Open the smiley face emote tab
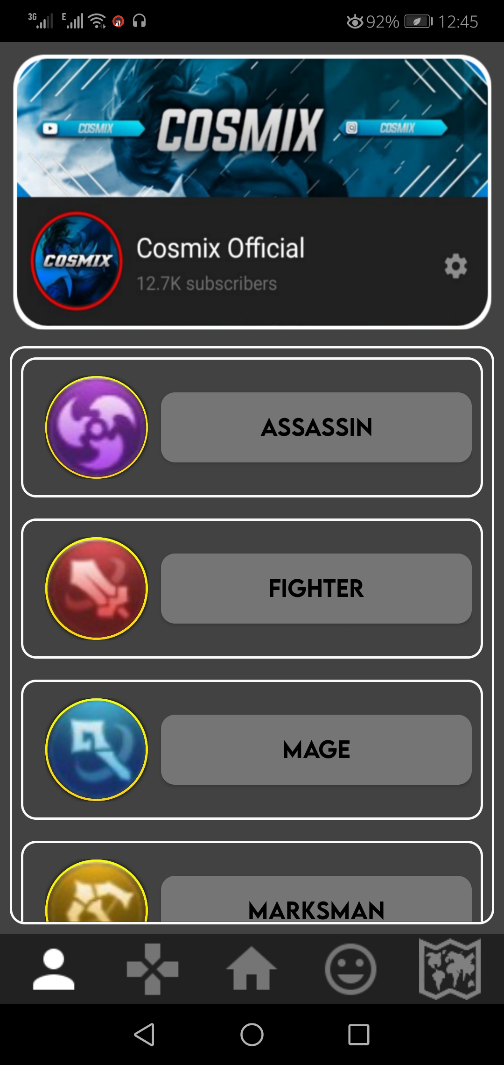Image resolution: width=504 pixels, height=1065 pixels. click(x=350, y=969)
